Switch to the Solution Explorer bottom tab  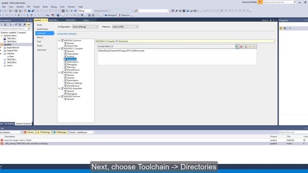point(24,124)
